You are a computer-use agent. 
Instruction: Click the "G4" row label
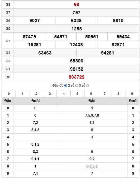[8, 41]
